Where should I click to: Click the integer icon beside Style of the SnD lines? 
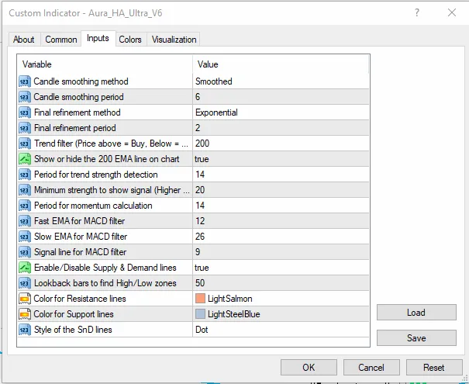[x=25, y=330]
